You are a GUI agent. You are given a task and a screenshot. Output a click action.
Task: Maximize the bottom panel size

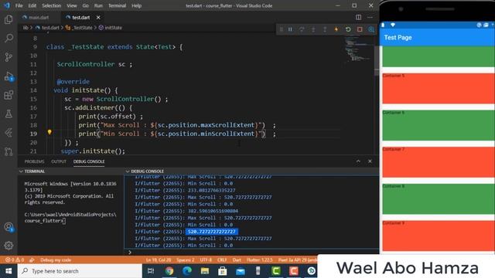tap(358, 161)
